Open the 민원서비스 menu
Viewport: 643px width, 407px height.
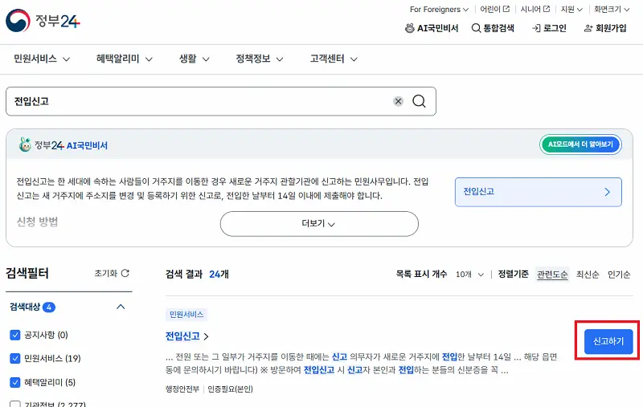[42, 59]
